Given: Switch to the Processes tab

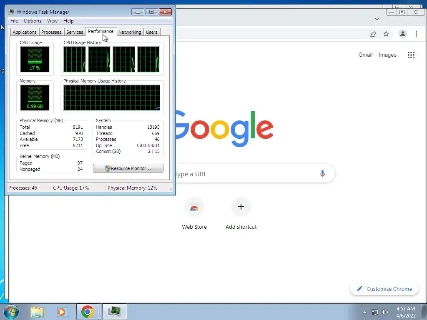Looking at the screenshot, I should (51, 32).
